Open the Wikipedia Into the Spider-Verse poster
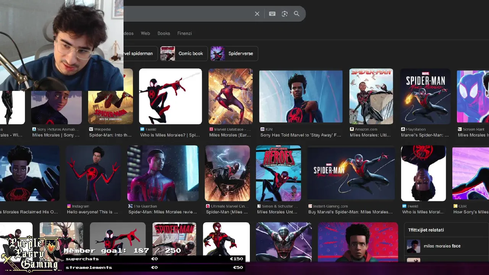The width and height of the screenshot is (489, 275). [x=110, y=107]
